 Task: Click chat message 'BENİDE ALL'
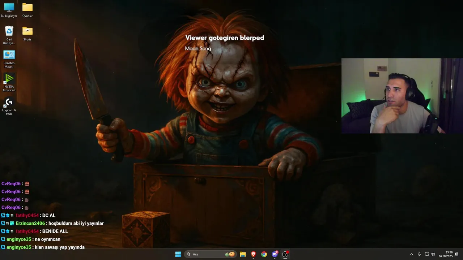click(x=55, y=231)
